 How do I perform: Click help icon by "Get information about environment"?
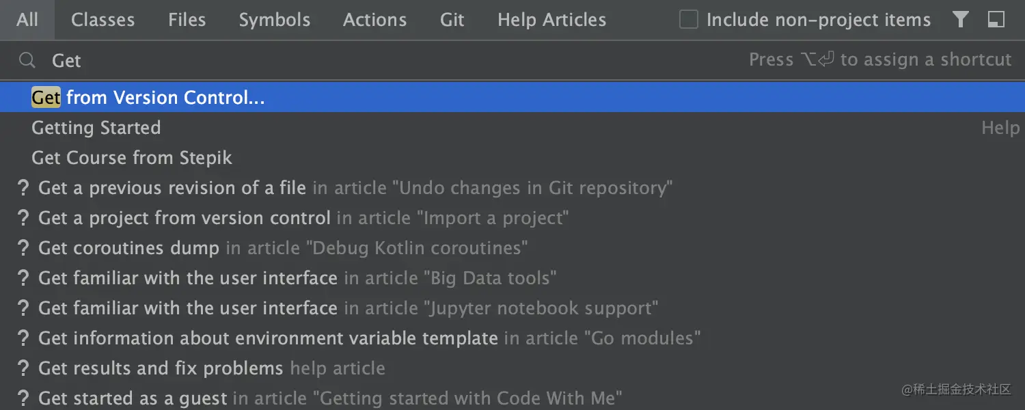[x=23, y=338]
